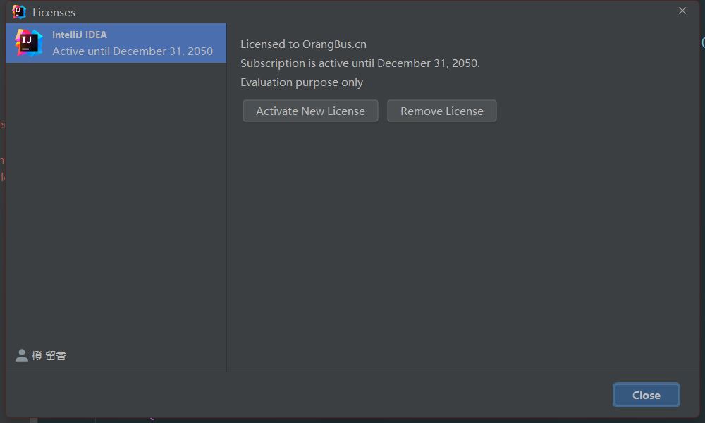Screen dimensions: 705x423
Task: Click the empty middle of the title bar
Action: tap(352, 12)
